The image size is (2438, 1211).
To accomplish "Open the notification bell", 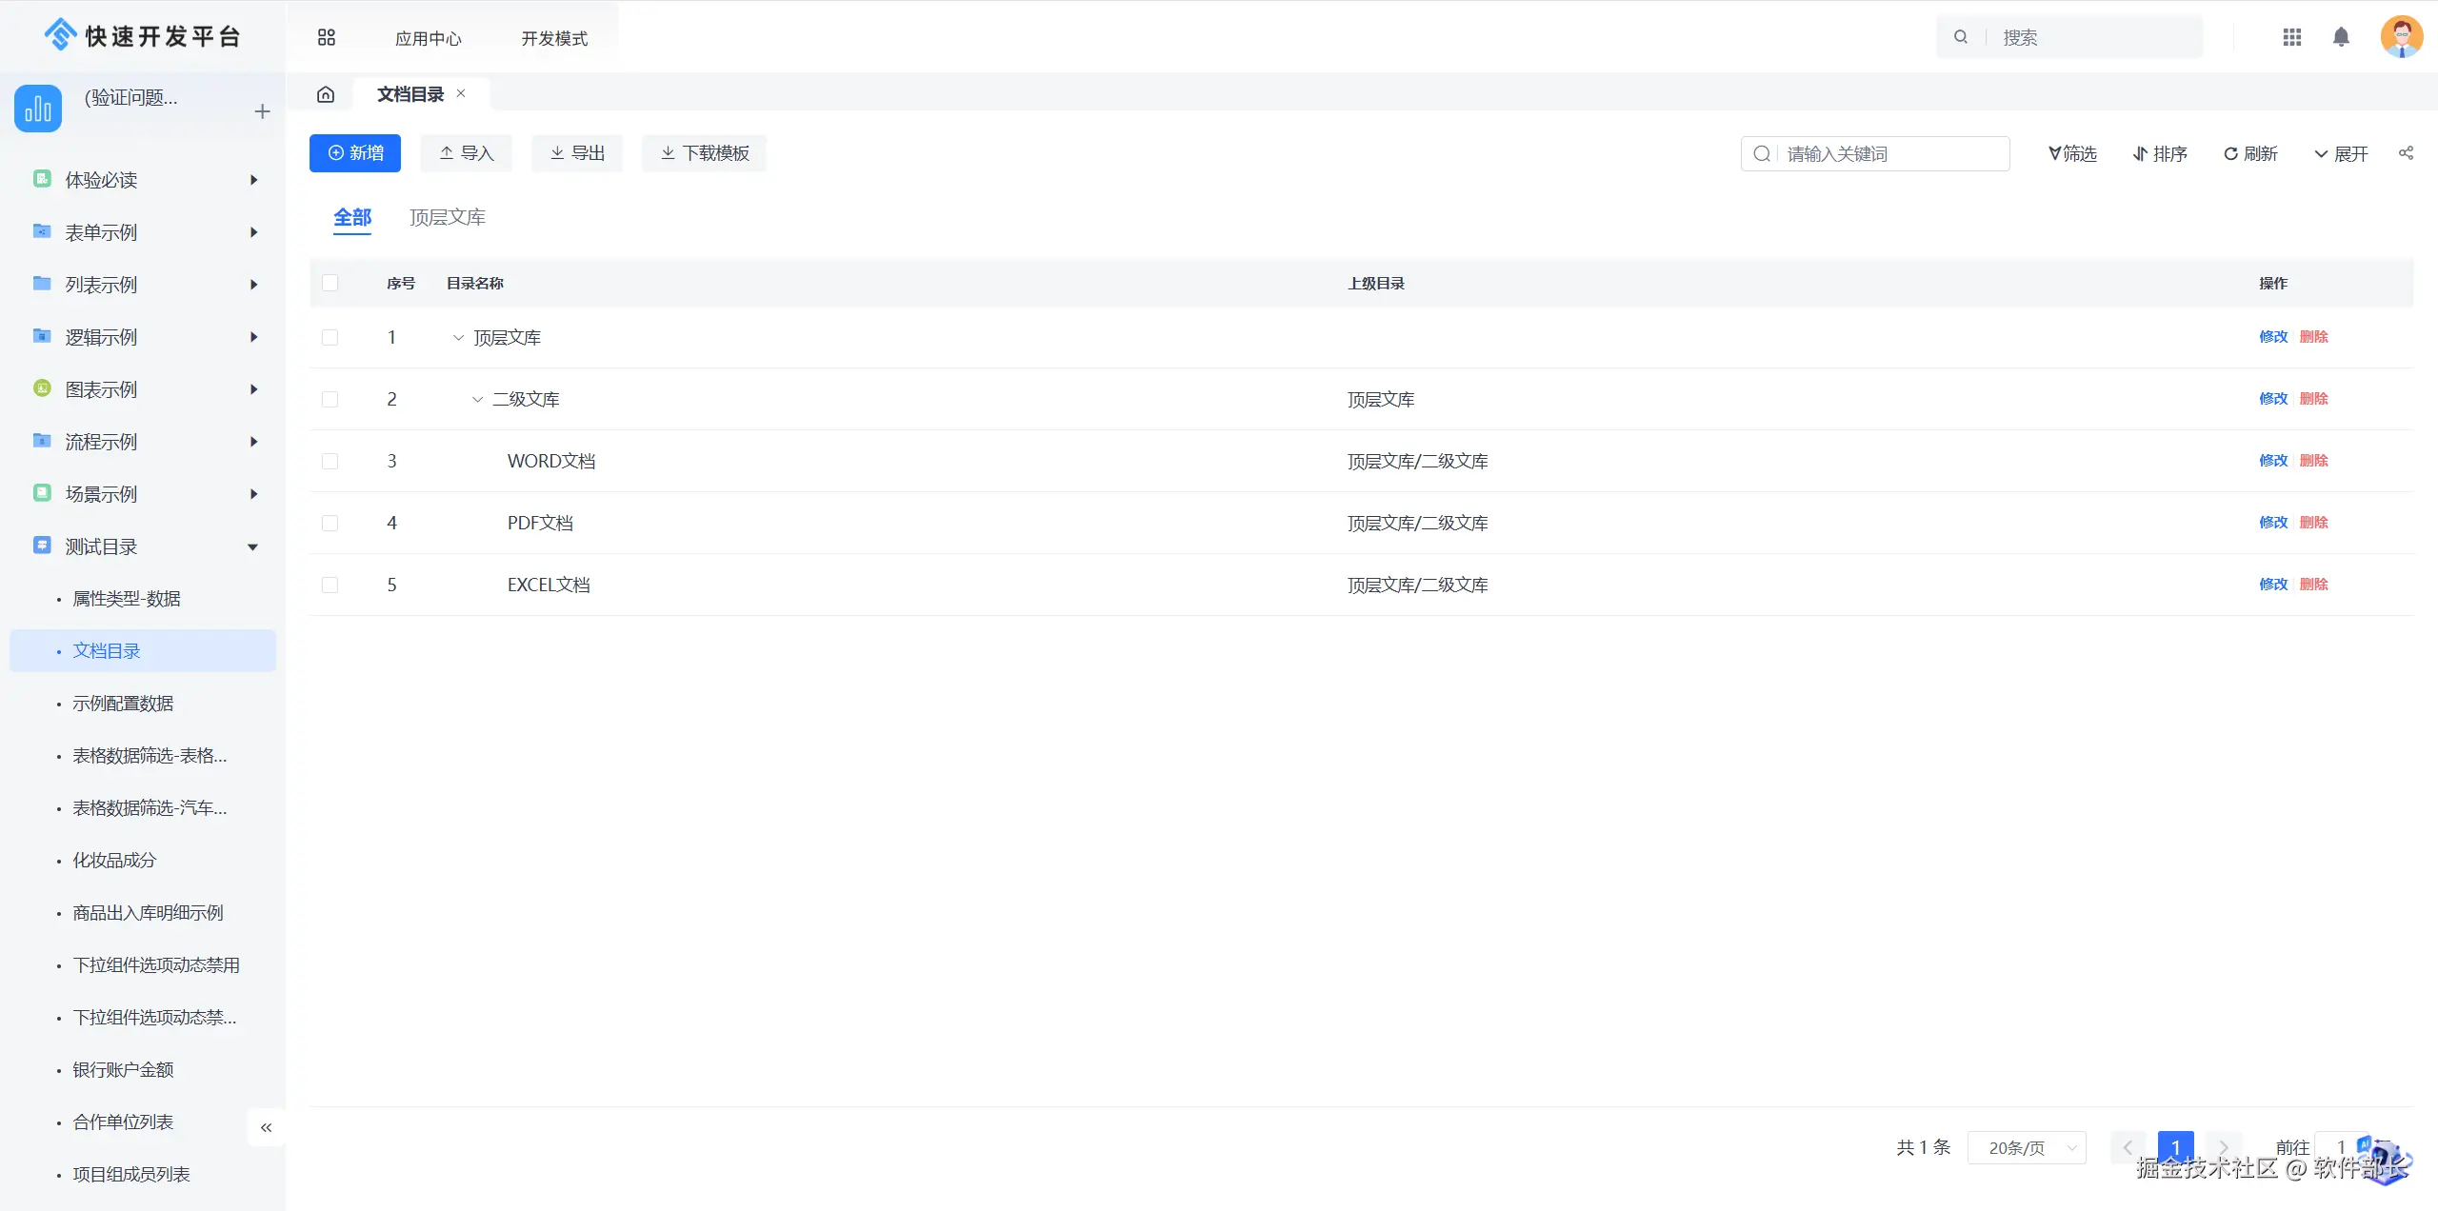I will [x=2341, y=37].
